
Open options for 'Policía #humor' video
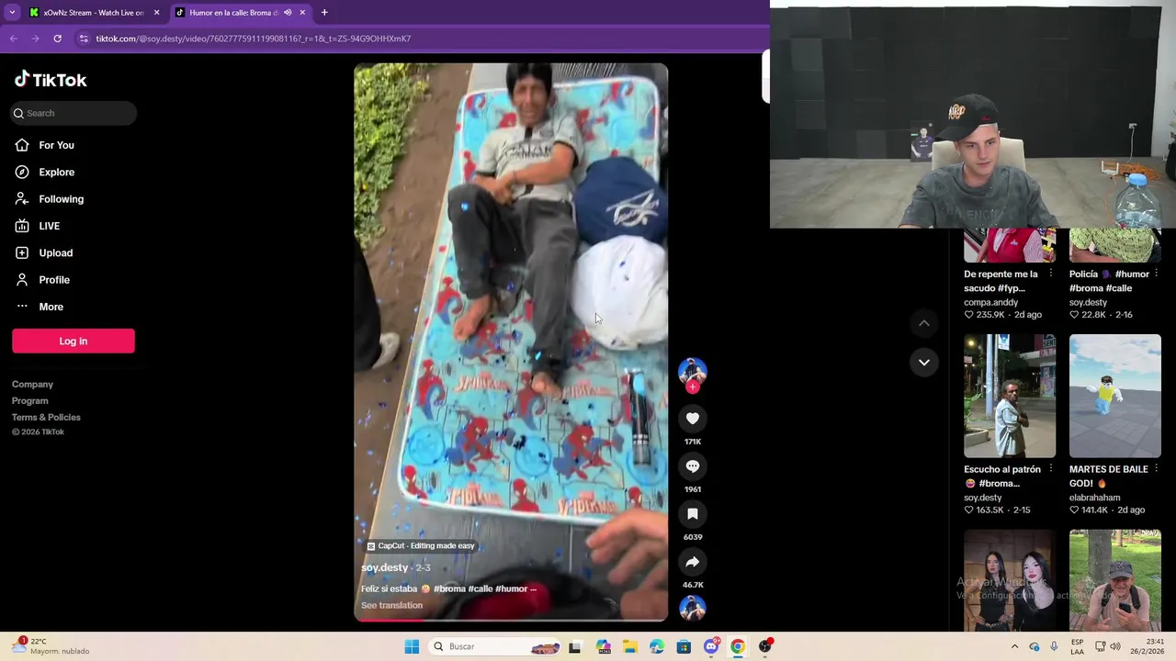click(x=1156, y=274)
